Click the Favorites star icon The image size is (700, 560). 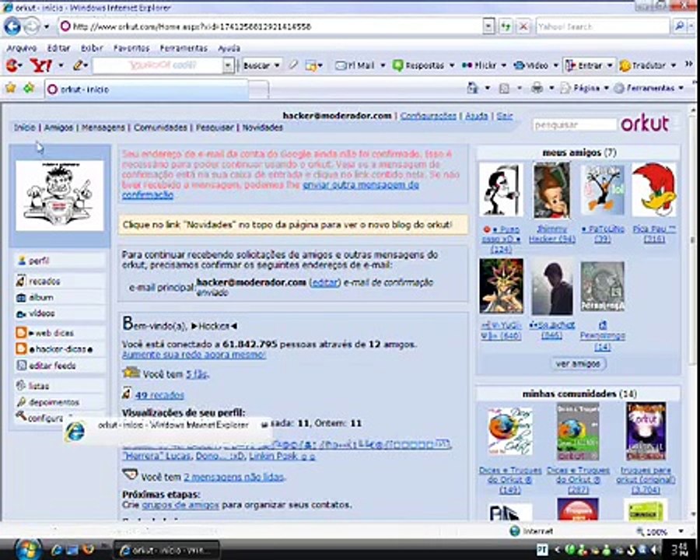[x=11, y=88]
